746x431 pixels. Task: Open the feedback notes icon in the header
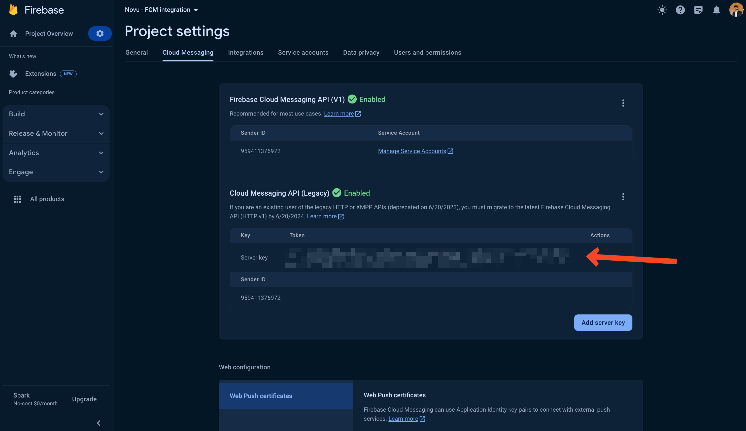(698, 10)
